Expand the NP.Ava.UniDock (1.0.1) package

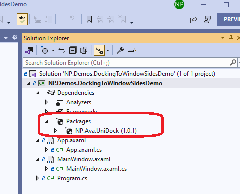[x=55, y=131]
